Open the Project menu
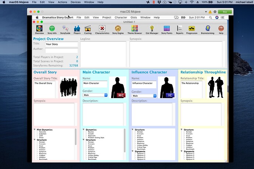This screenshot has height=169, width=254. [107, 18]
